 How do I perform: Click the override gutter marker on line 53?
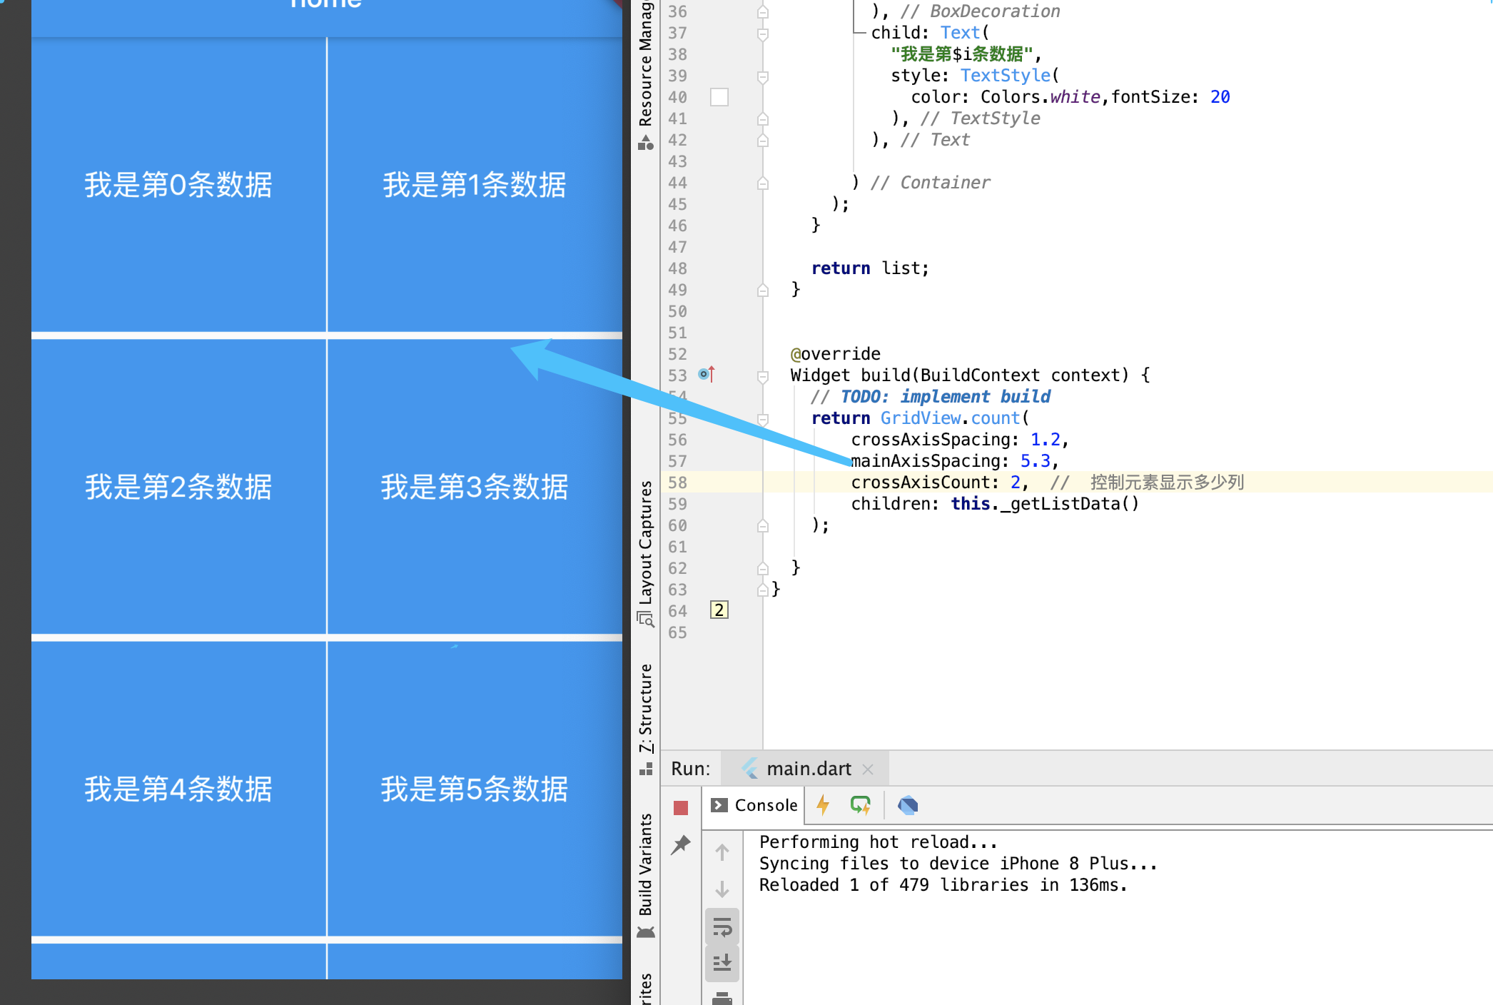coord(706,374)
